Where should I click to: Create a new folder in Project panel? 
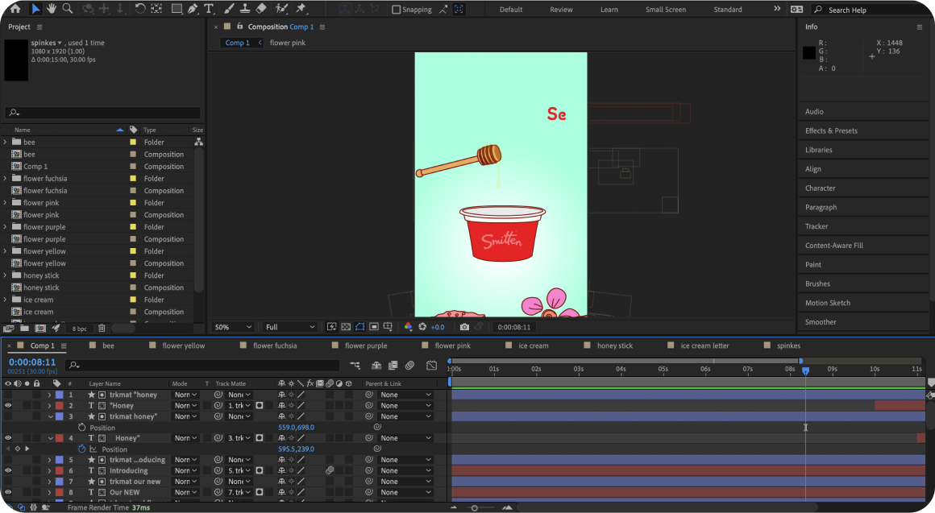coord(24,329)
